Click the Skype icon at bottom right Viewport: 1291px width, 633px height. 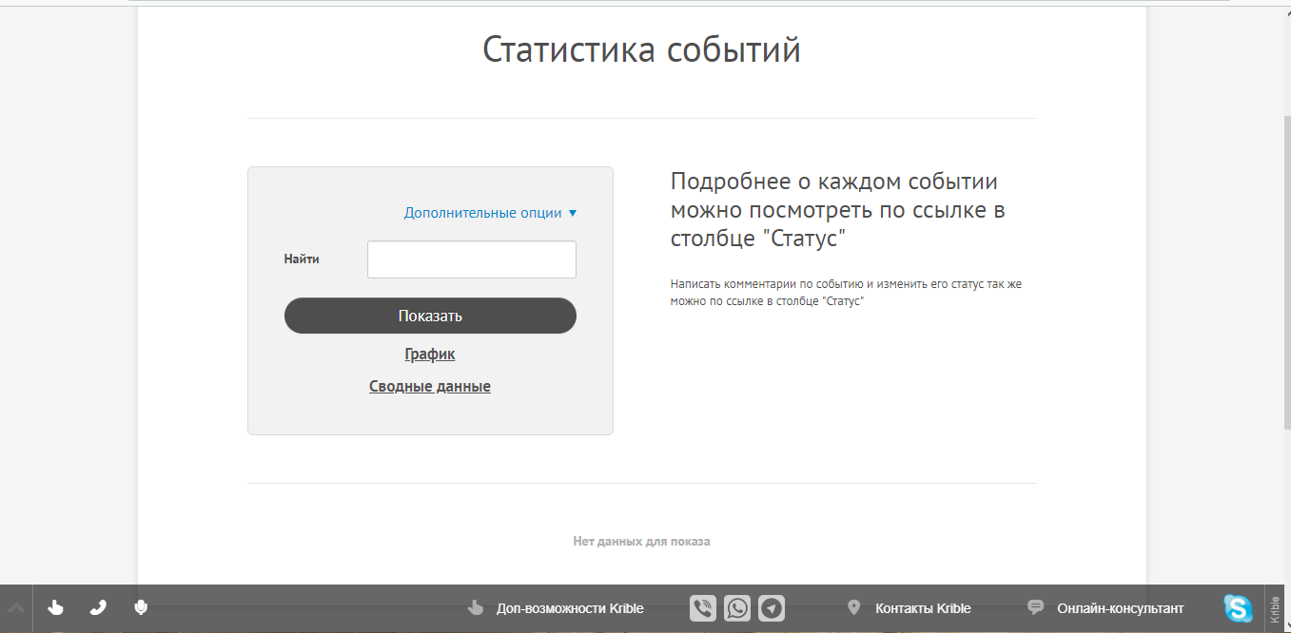point(1237,607)
